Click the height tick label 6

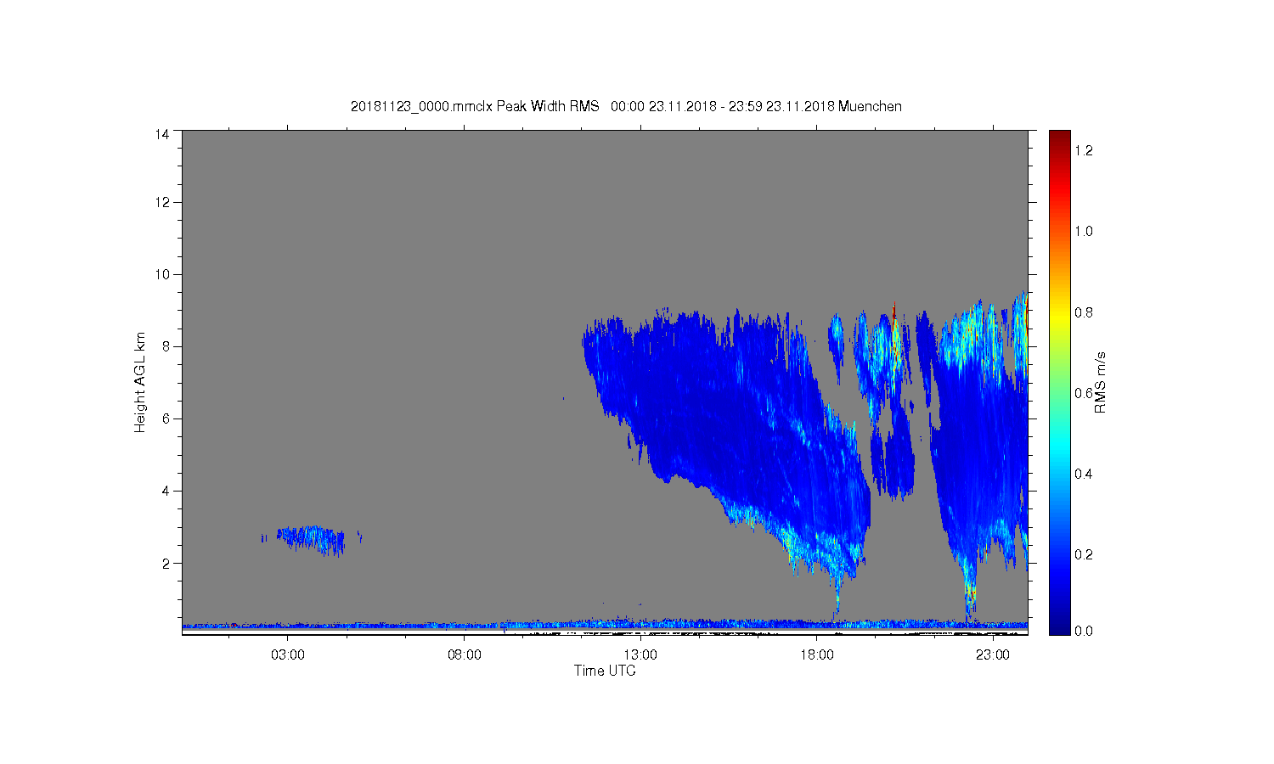(166, 419)
